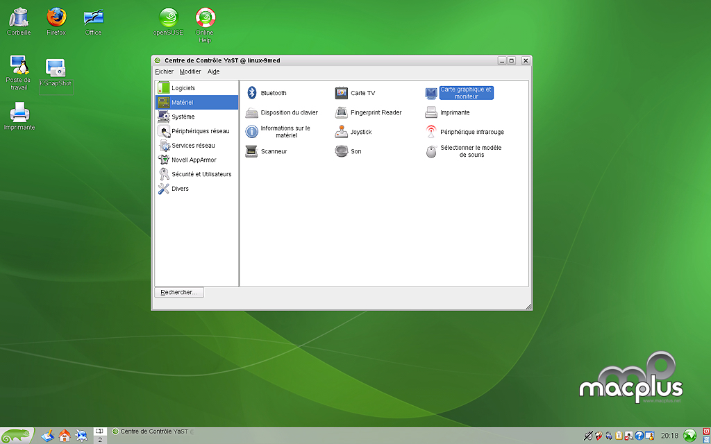The image size is (711, 444).
Task: Select the Logiciels category
Action: pos(196,88)
